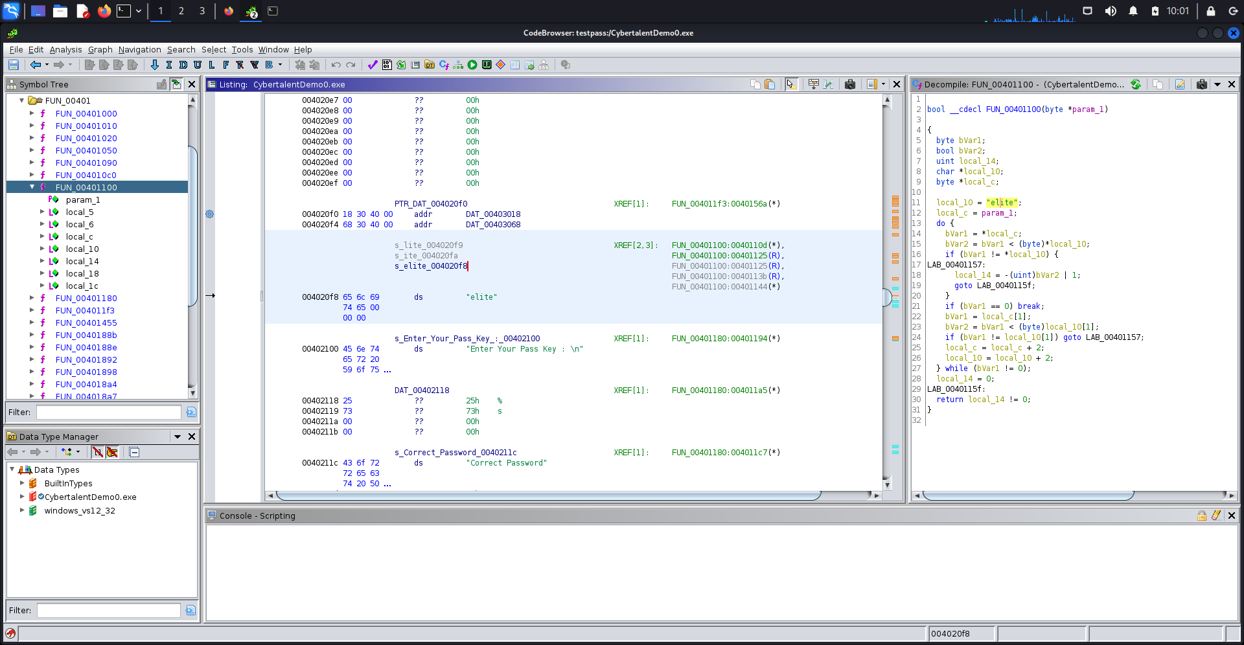Toggle navigation direction down-arrow icon
Image resolution: width=1244 pixels, height=645 pixels.
click(x=154, y=65)
